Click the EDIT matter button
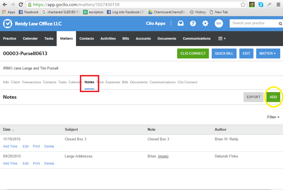This screenshot has height=190, width=283. click(x=246, y=53)
